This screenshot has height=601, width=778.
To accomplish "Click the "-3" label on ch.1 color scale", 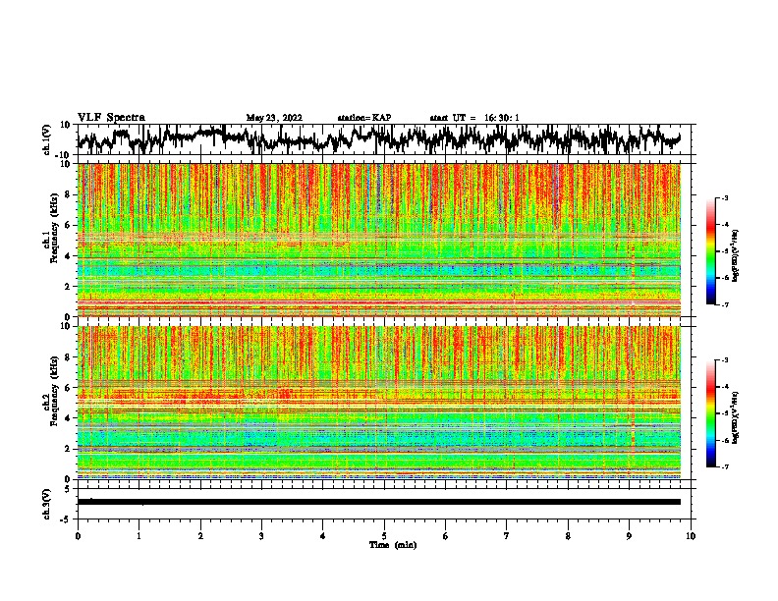I will 724,198.
